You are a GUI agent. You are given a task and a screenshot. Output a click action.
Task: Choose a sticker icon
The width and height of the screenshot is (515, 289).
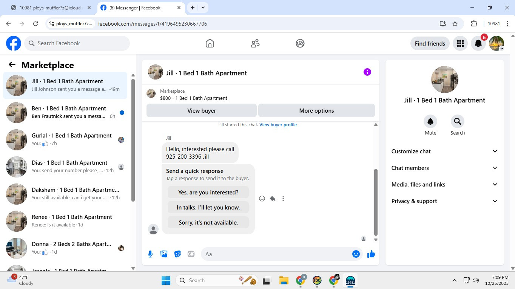(177, 254)
